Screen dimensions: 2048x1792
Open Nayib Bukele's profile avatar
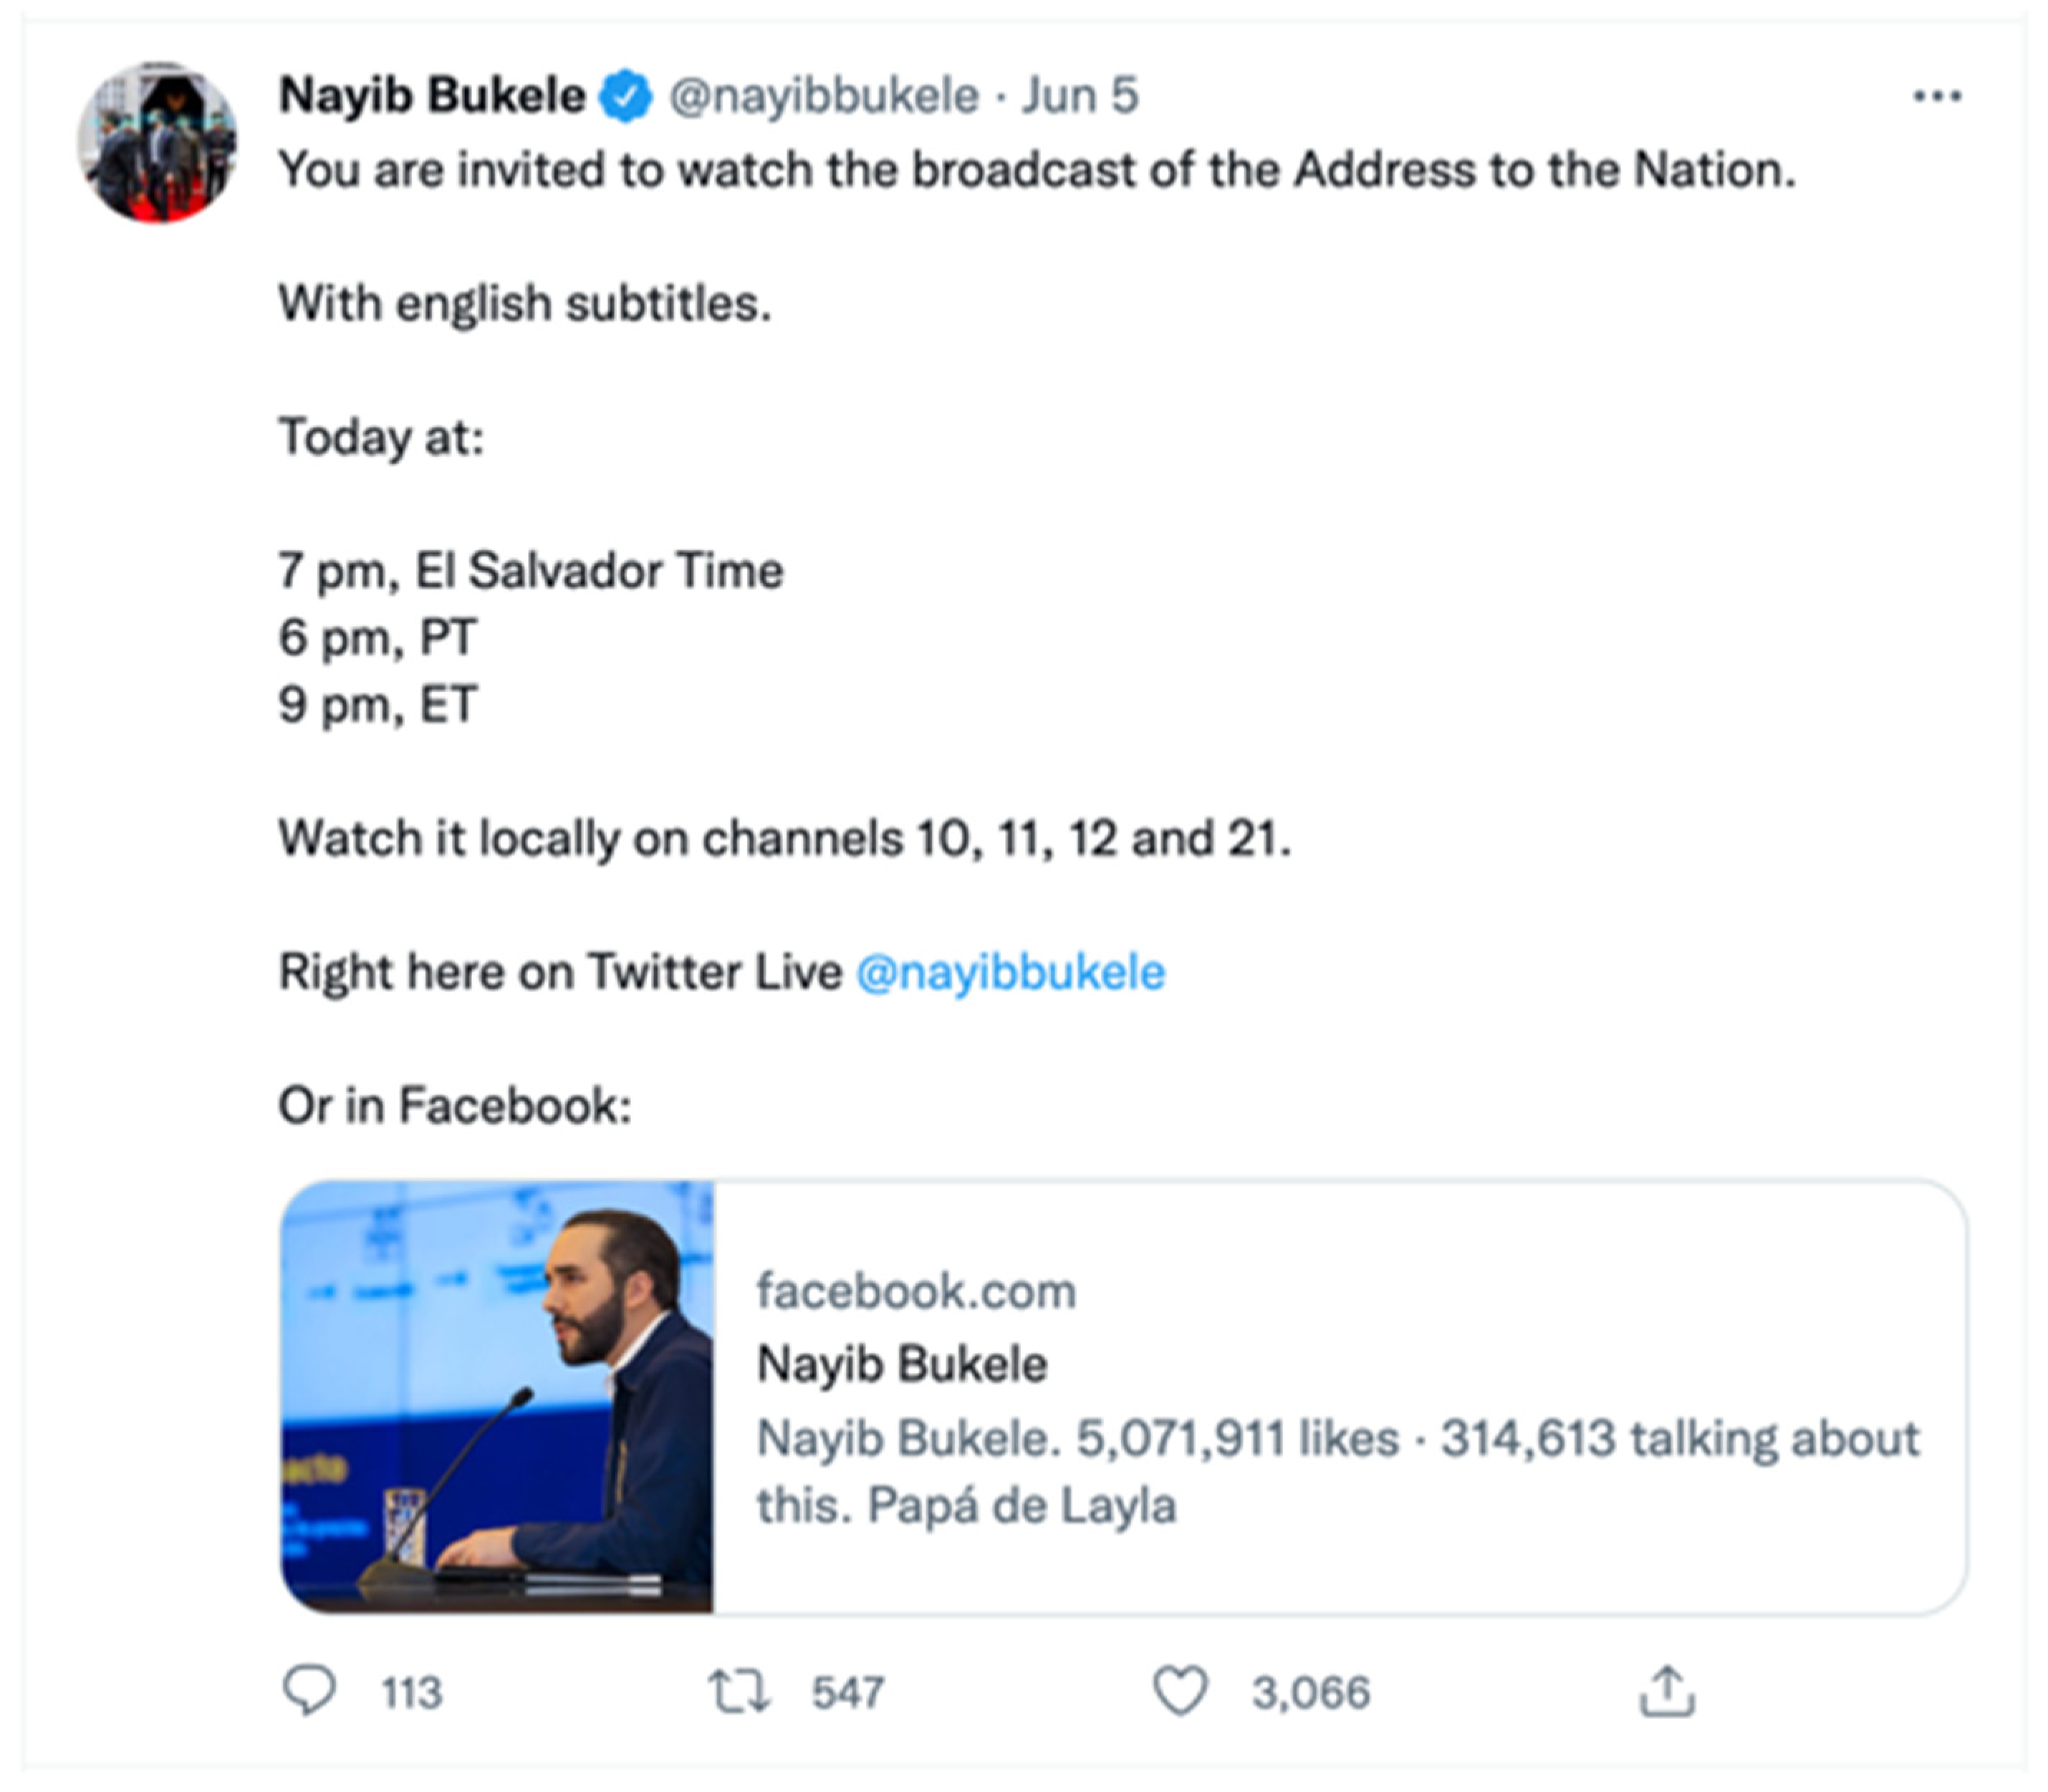[157, 142]
